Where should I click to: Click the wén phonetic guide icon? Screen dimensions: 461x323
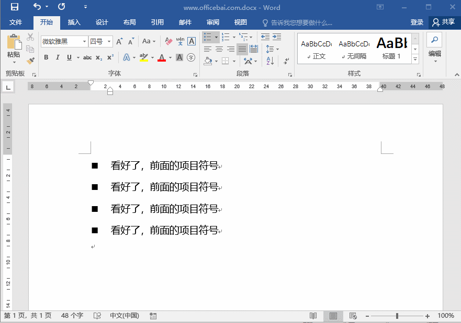[180, 41]
